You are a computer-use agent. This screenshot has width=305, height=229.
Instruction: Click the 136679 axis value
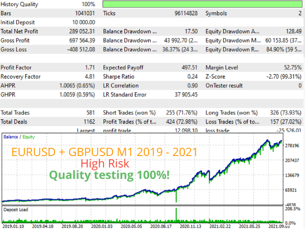click(x=292, y=175)
